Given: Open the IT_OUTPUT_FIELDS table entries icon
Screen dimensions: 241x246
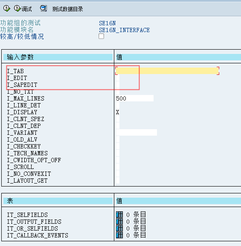Looking at the screenshot, I should click(x=119, y=221).
